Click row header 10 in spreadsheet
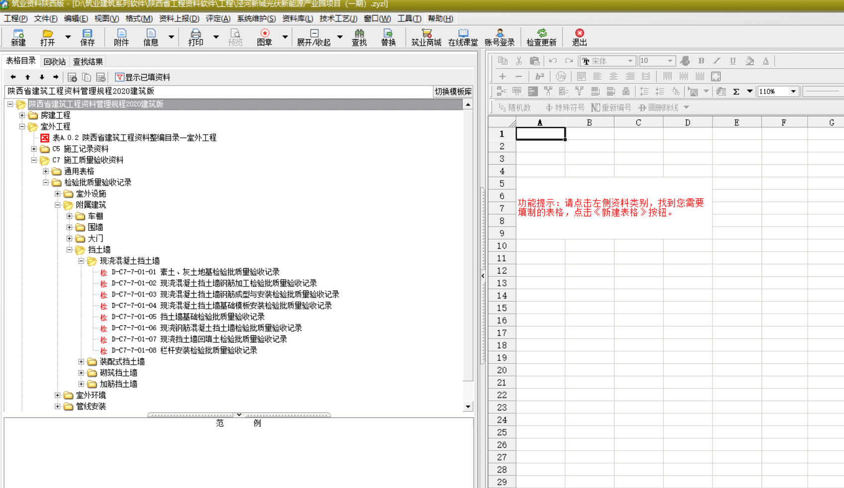 click(x=502, y=246)
